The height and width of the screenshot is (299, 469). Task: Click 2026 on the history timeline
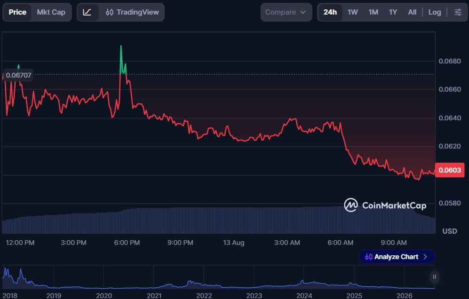click(x=404, y=296)
